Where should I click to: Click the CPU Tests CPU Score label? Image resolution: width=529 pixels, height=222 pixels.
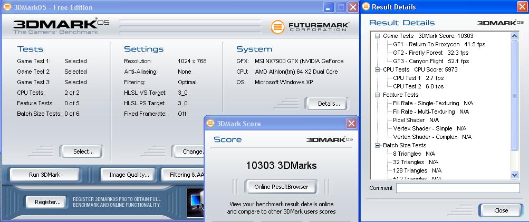420,69
